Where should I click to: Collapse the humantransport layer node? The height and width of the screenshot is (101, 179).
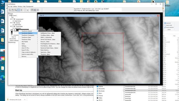11,19
